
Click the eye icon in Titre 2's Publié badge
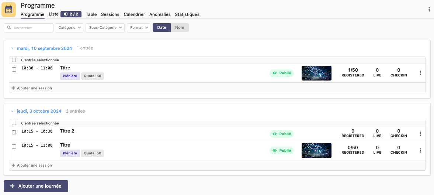pos(275,134)
